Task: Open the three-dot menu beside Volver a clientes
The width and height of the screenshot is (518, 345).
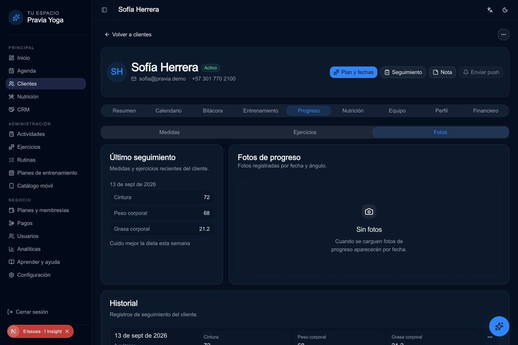Action: tap(504, 34)
